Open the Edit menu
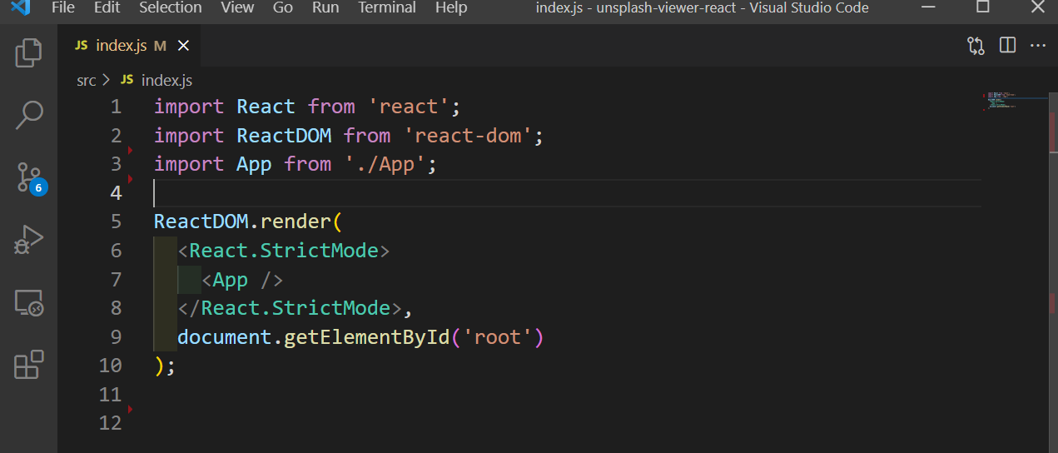Screen dimensions: 1058x453 [107, 8]
